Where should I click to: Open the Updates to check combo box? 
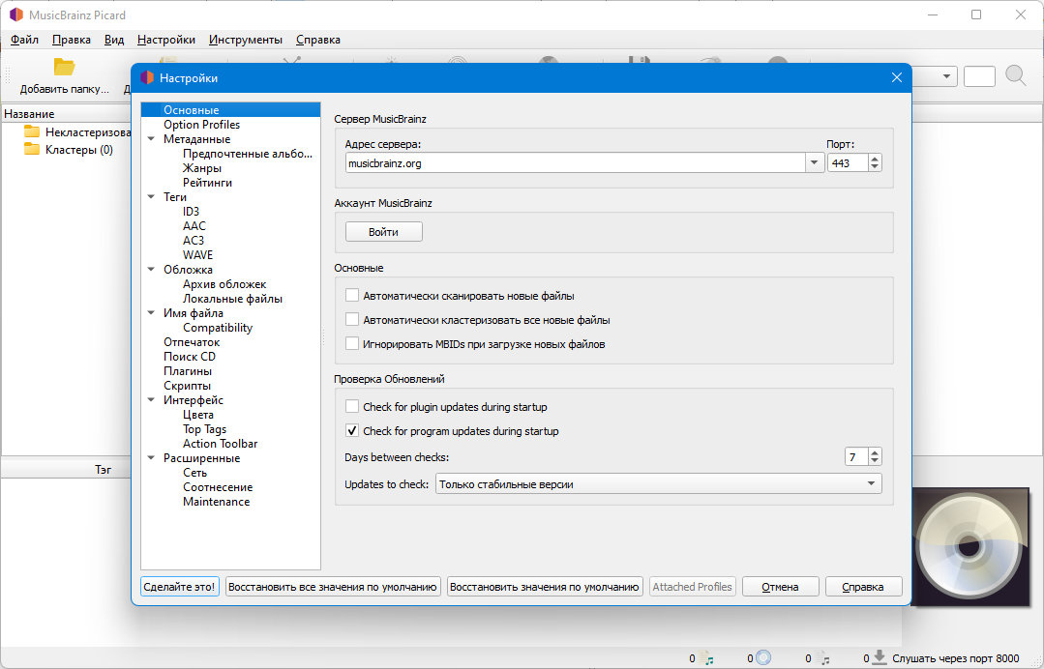[659, 483]
